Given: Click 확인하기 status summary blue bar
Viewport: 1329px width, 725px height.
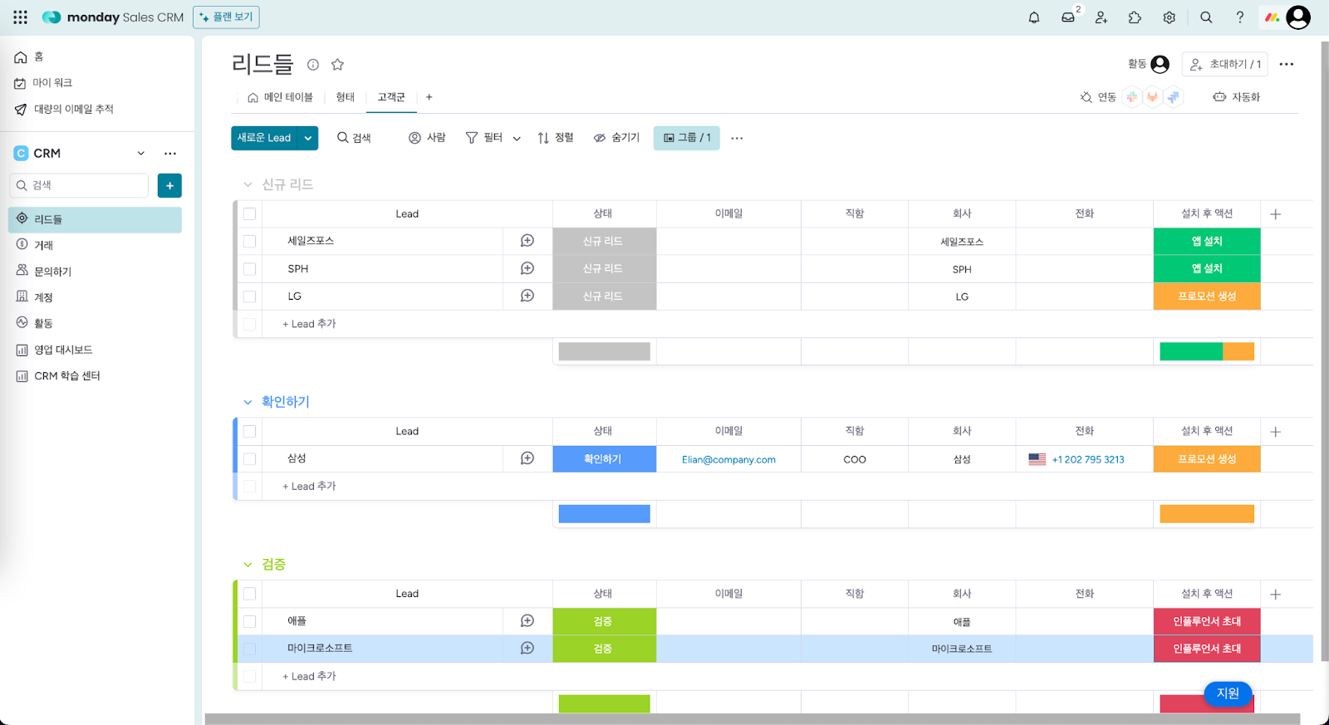Looking at the screenshot, I should pos(604,514).
